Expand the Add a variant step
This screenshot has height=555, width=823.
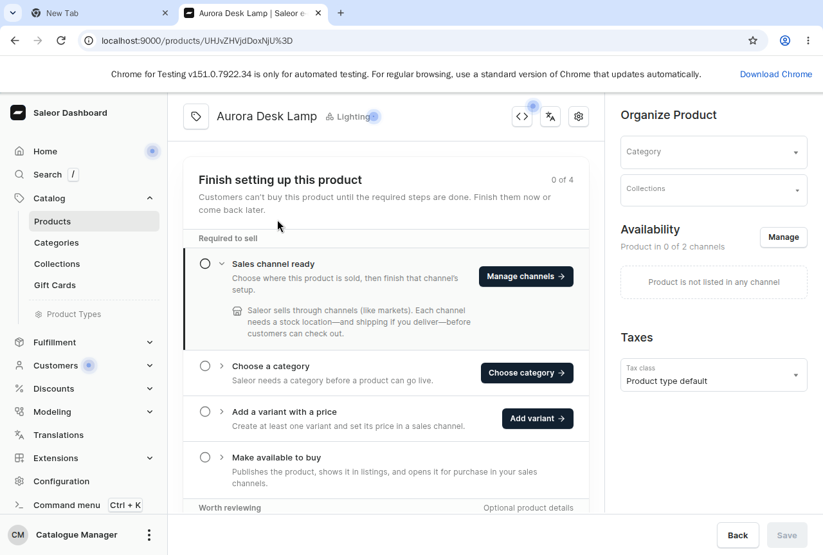click(222, 412)
